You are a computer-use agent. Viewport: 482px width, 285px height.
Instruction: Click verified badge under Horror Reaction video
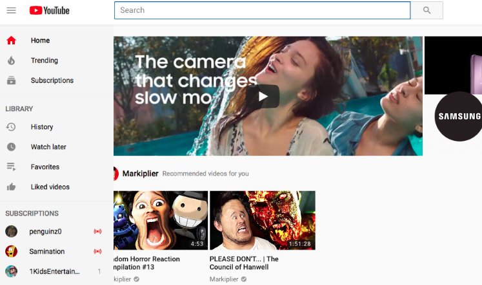click(137, 279)
